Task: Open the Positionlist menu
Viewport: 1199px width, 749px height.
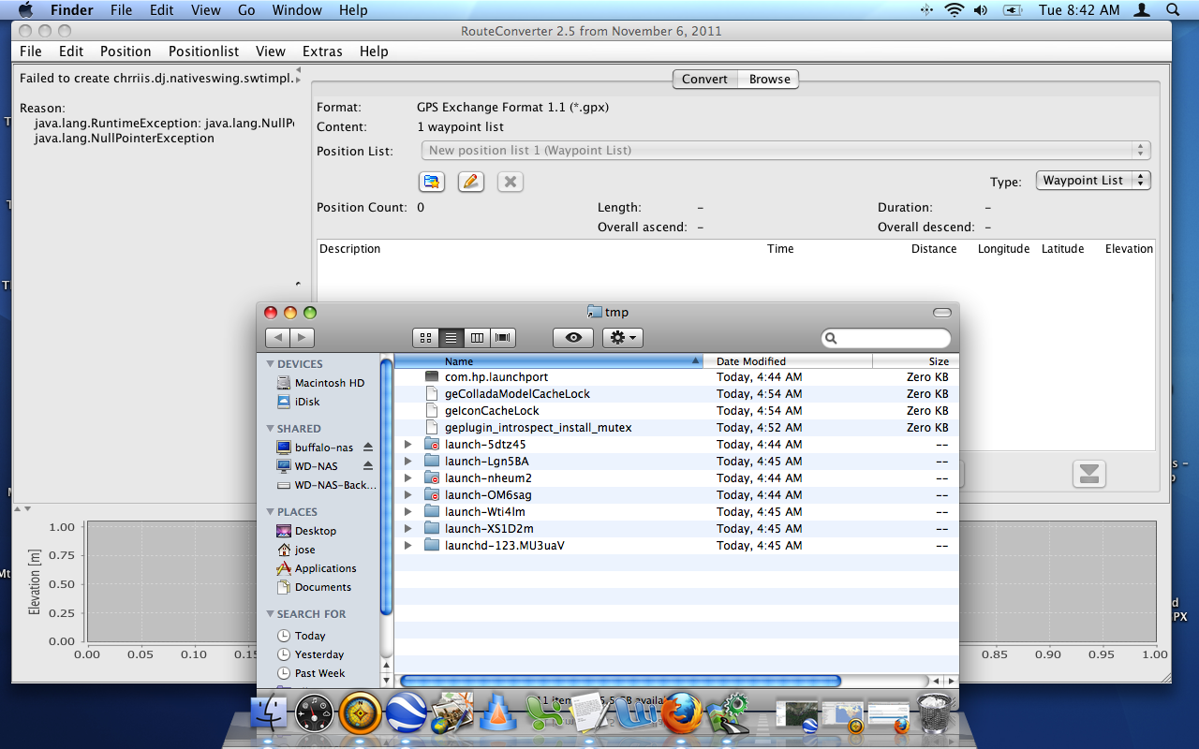Action: 203,51
